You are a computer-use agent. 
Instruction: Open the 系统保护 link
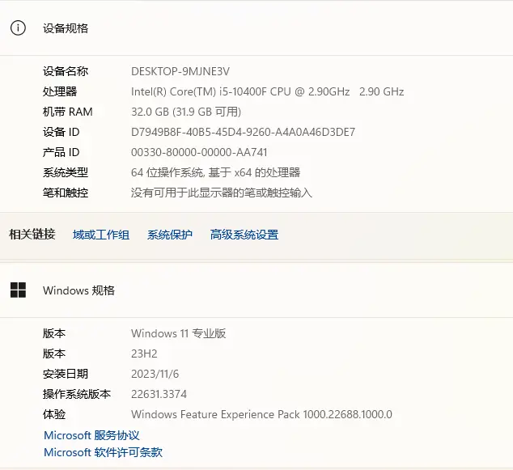(x=169, y=235)
